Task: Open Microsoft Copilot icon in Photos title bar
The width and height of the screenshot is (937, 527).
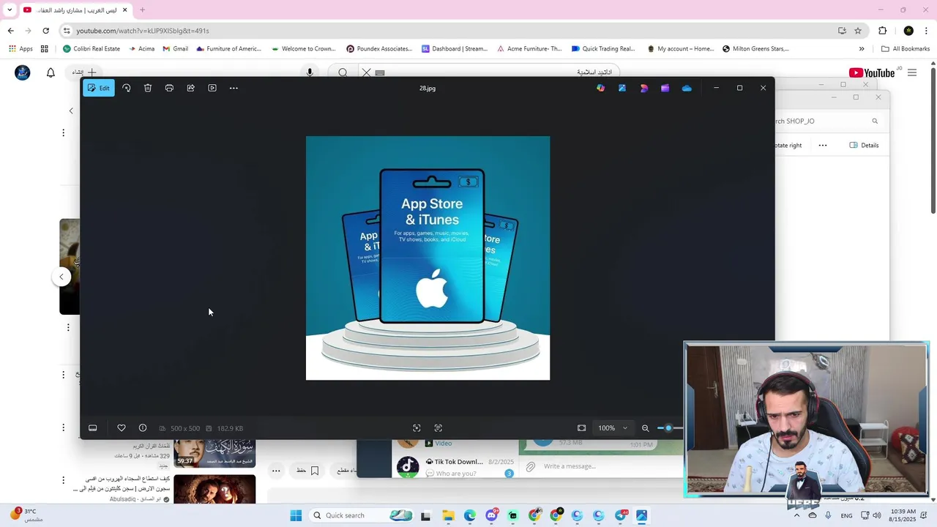Action: [601, 88]
